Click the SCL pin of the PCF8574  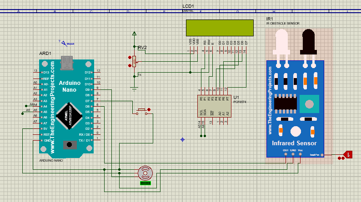click(x=201, y=121)
